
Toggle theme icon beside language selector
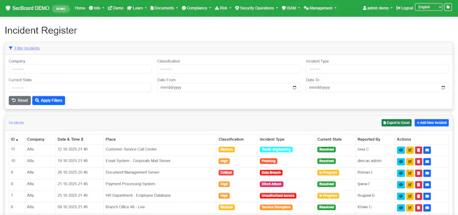[448, 7]
